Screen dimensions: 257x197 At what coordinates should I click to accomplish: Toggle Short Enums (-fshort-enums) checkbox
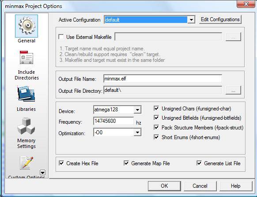156,137
